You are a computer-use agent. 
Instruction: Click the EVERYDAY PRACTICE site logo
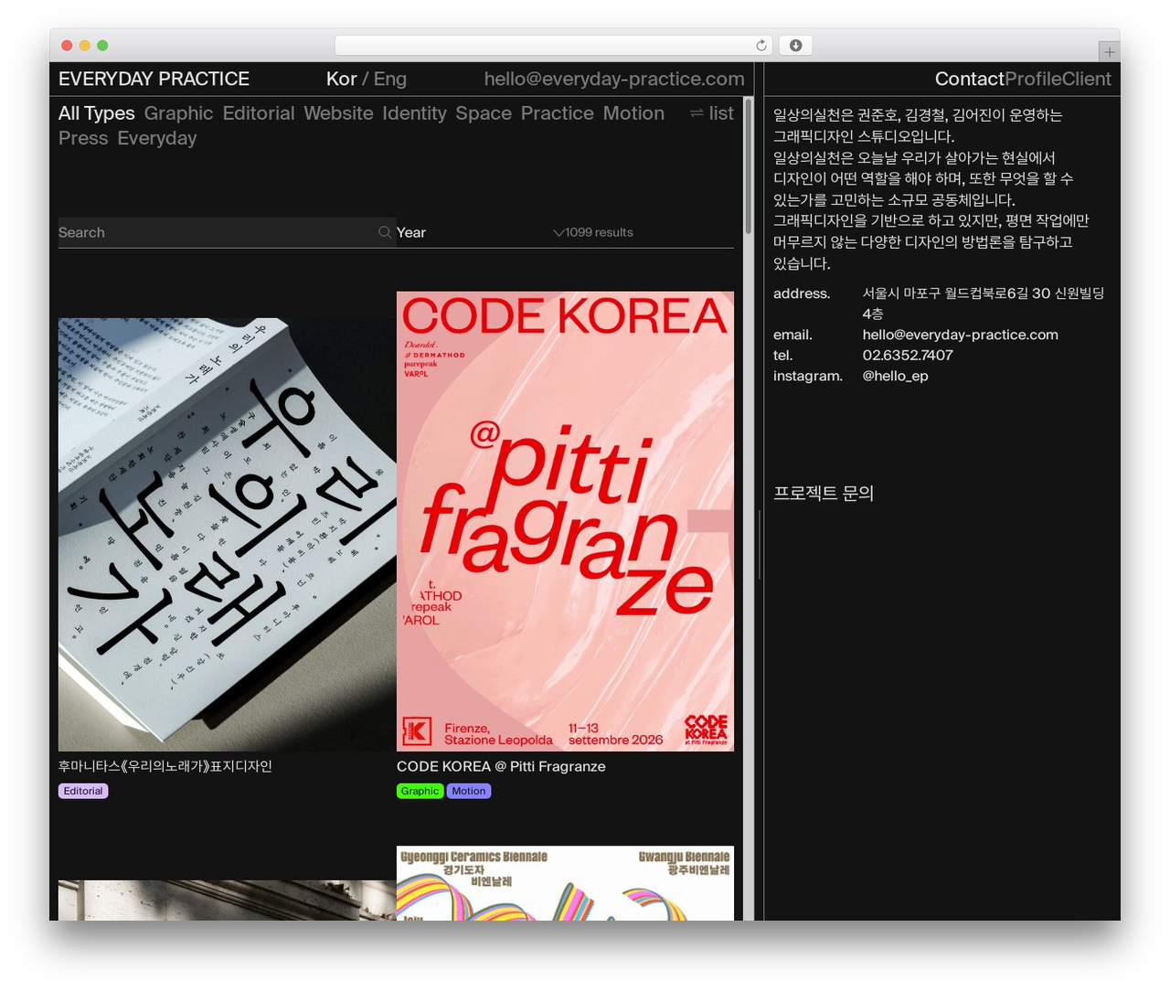[154, 80]
